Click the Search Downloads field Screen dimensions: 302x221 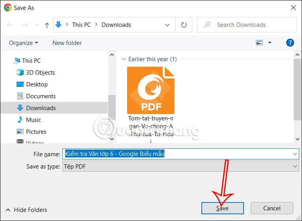click(247, 24)
